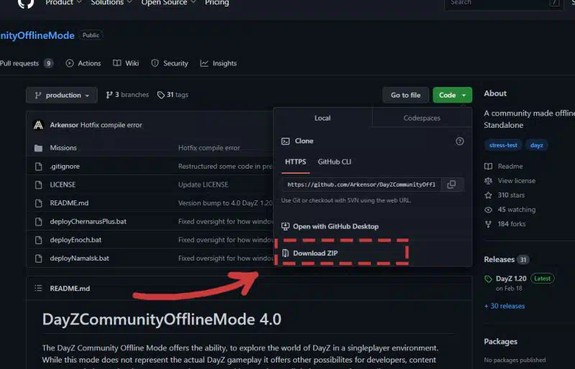Open the Insights tab
Viewport: 575px width, 369px height.
[x=218, y=63]
